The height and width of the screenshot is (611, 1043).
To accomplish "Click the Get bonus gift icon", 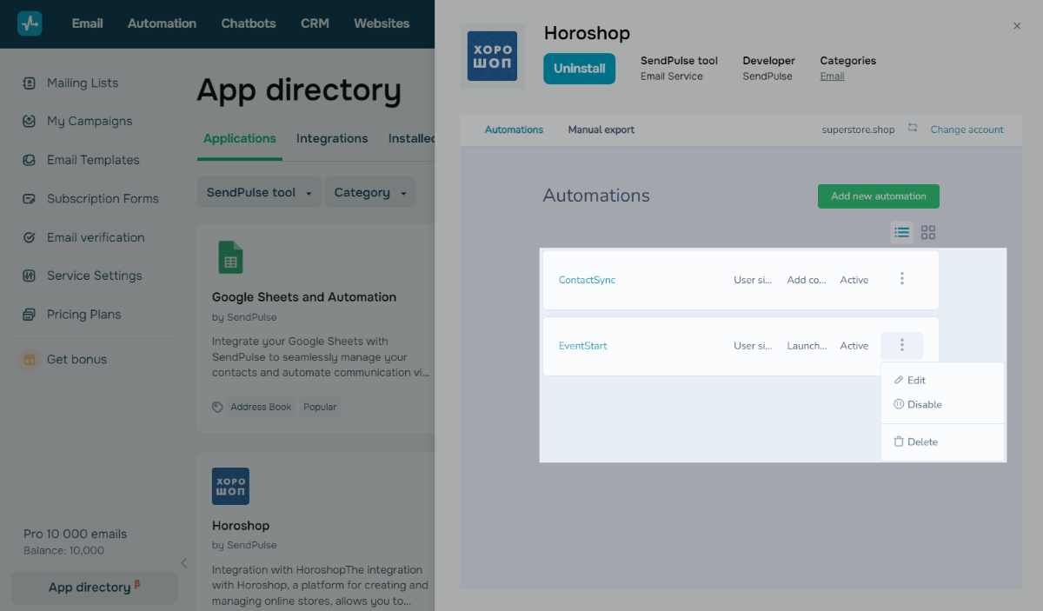I will tap(30, 359).
